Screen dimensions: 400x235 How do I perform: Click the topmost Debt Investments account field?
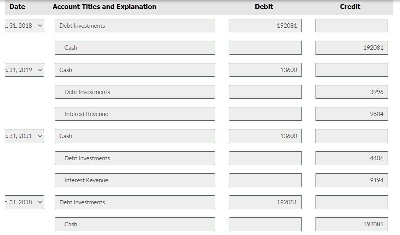[x=135, y=25]
